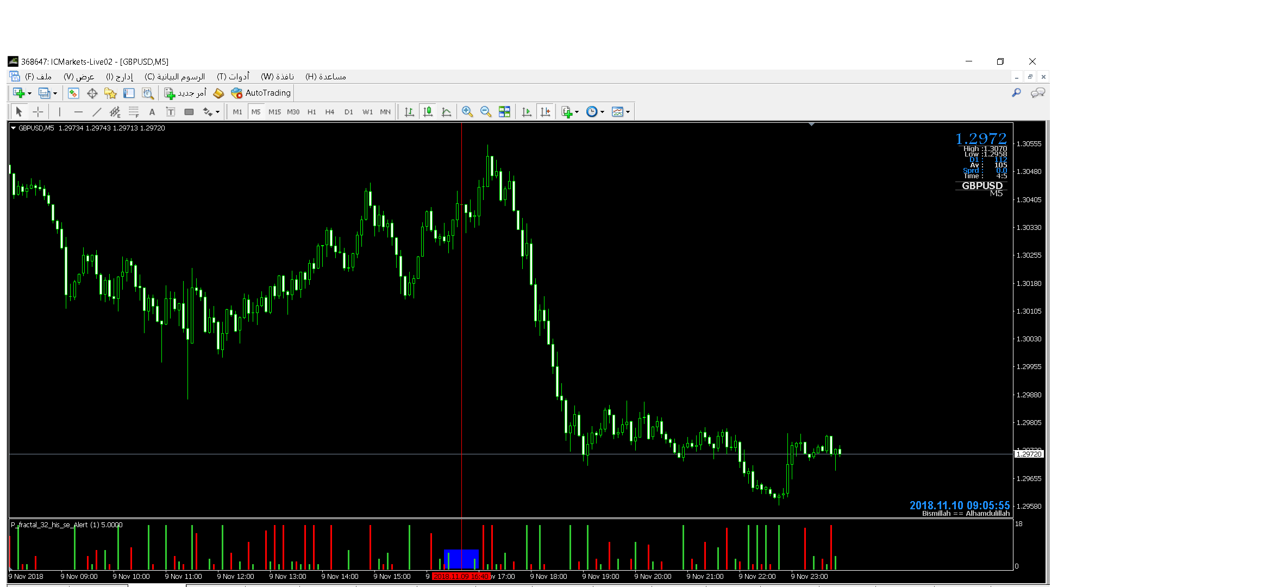1277x587 pixels.
Task: Open the Arabic Charts (C) menu
Action: [x=174, y=77]
